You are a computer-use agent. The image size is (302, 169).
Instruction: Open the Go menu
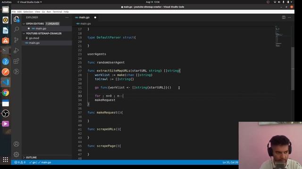pyautogui.click(x=43, y=12)
